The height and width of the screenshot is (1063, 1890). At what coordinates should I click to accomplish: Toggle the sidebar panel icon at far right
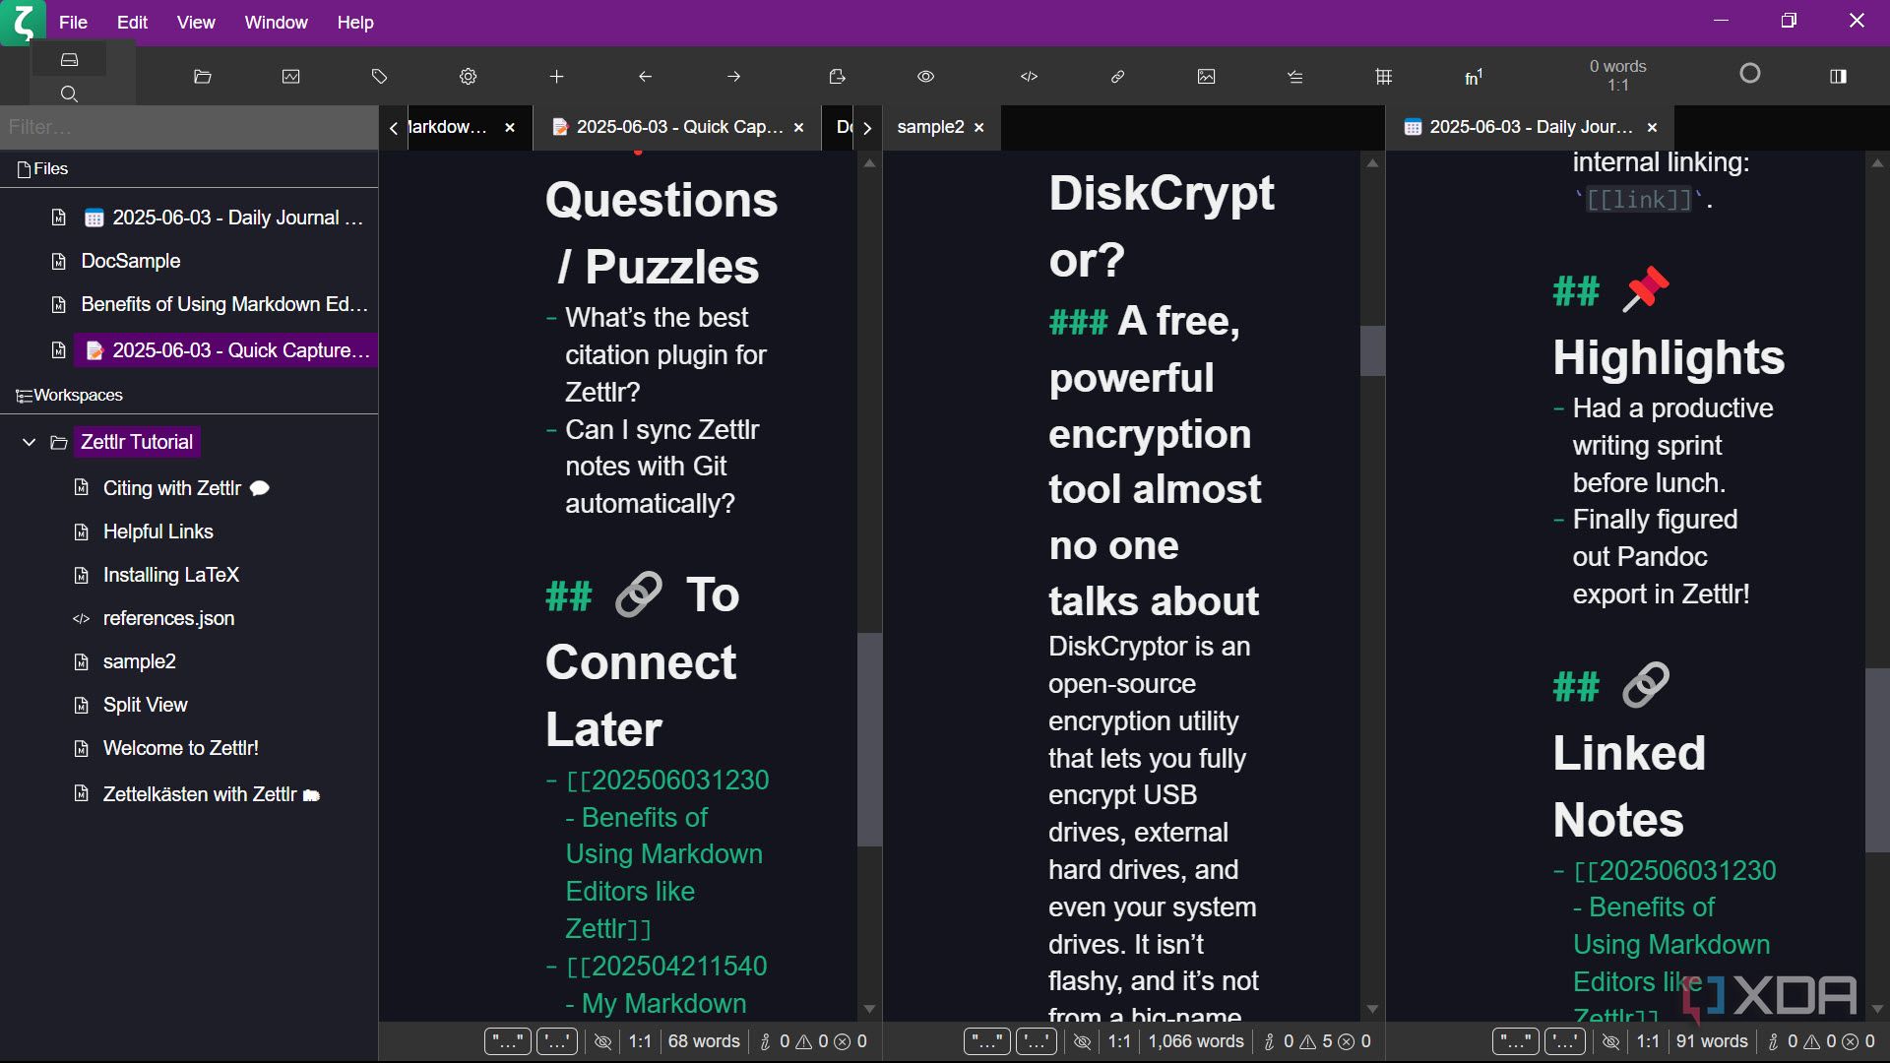[1838, 76]
